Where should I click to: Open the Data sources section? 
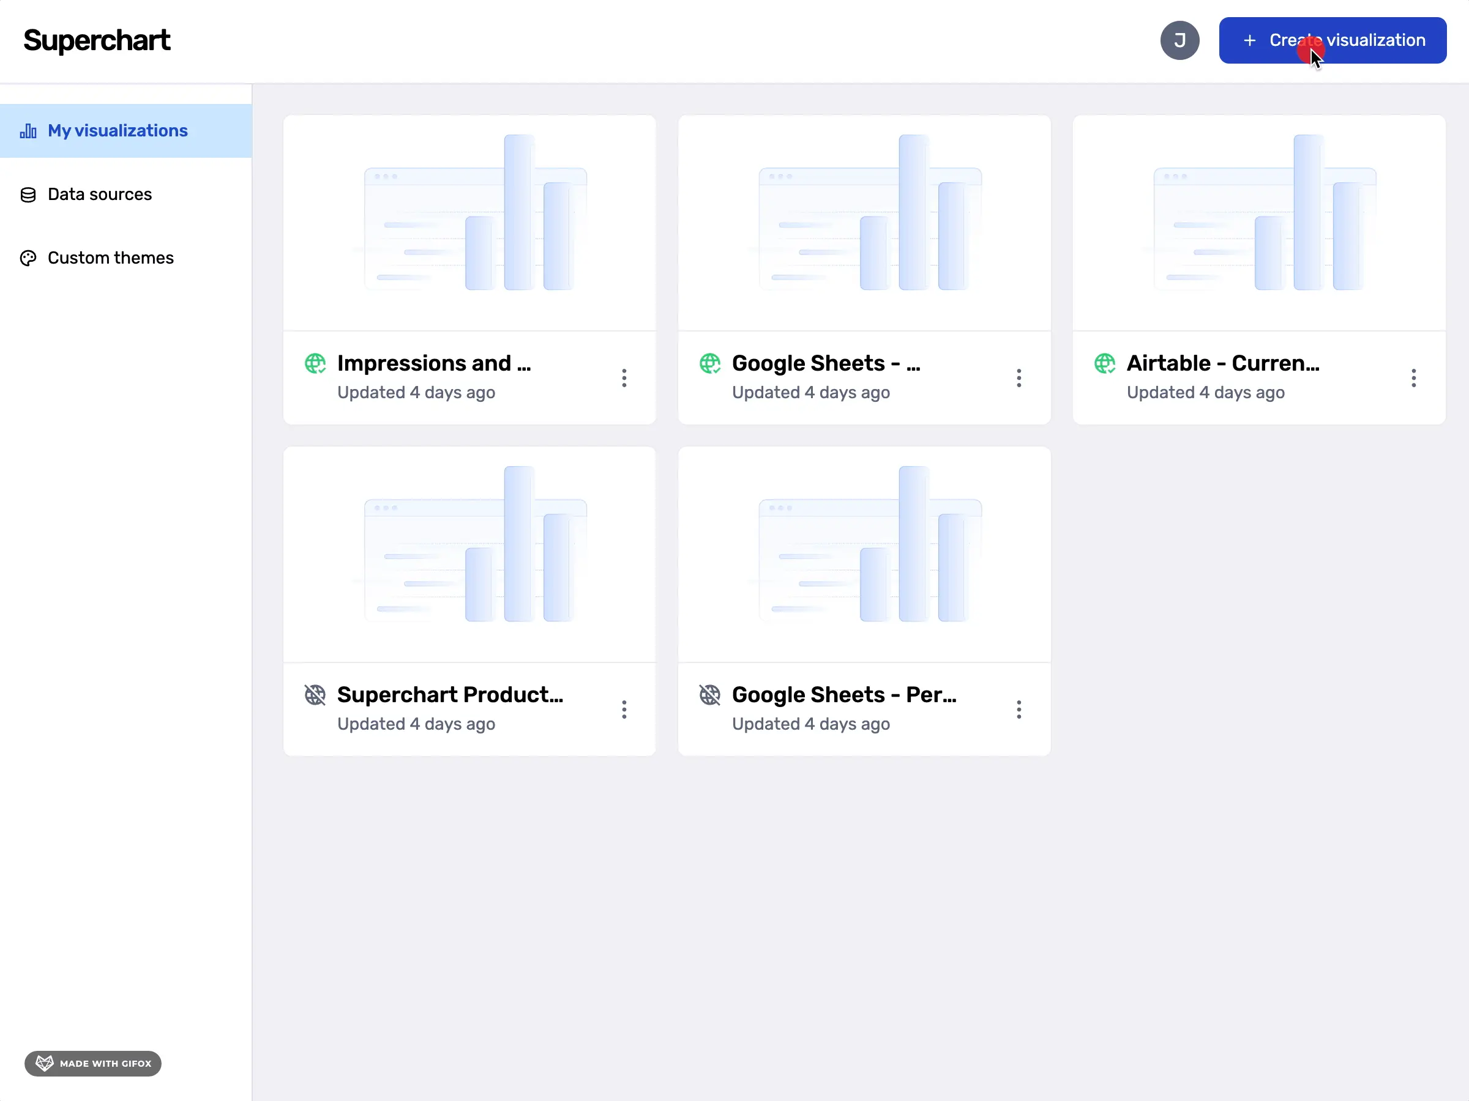[125, 195]
